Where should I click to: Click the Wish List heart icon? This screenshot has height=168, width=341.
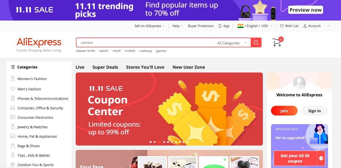point(282,26)
